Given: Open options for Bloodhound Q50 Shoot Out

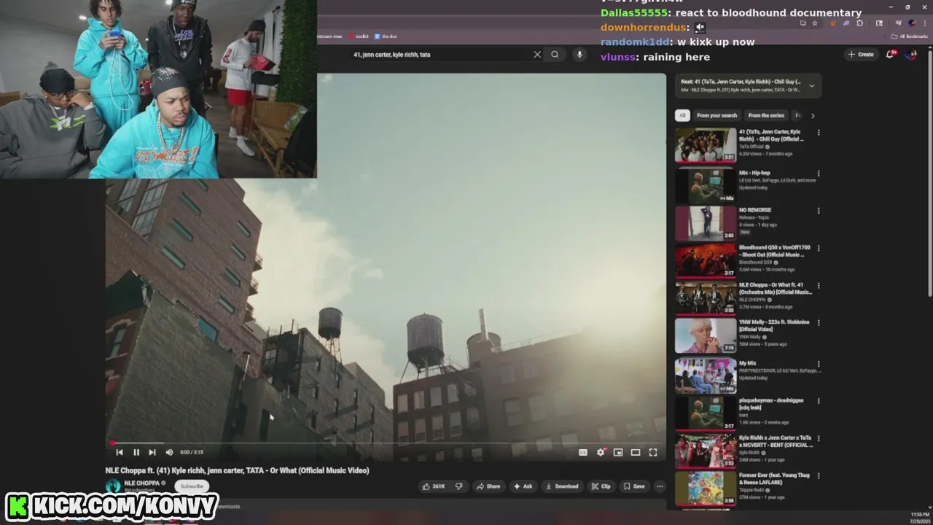Looking at the screenshot, I should click(x=819, y=248).
